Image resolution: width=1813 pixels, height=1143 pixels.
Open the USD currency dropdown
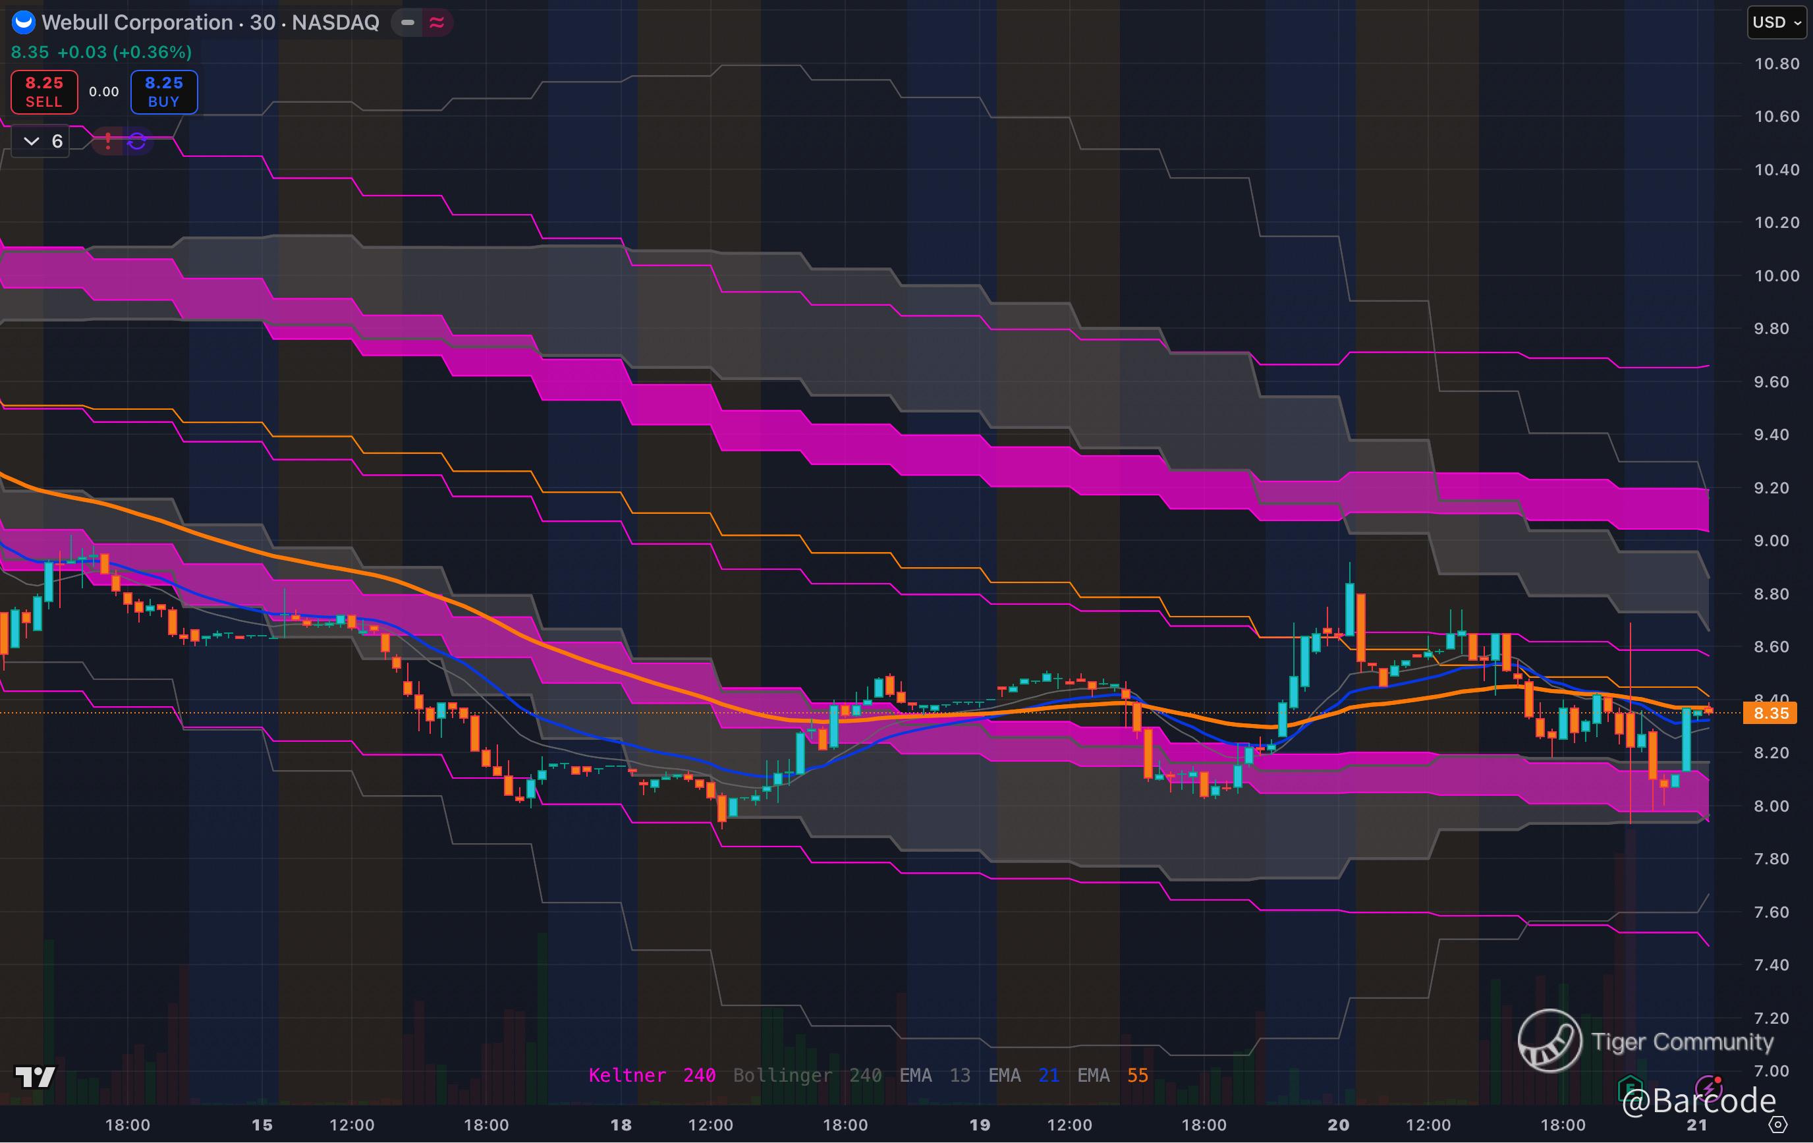(x=1775, y=22)
